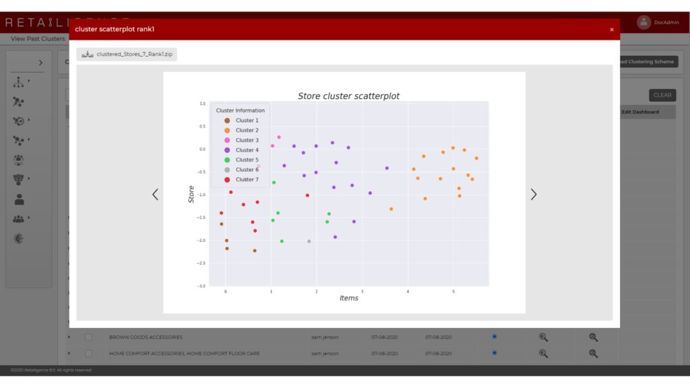Open the hierarchy tree icon in sidebar

(x=19, y=82)
